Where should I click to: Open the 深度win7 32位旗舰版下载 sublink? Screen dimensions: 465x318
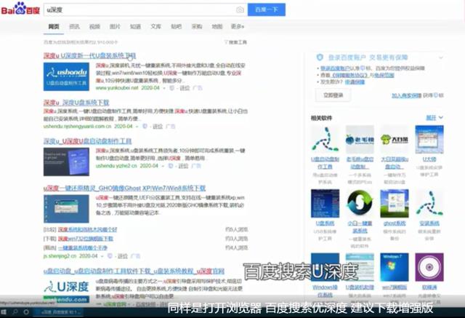(x=86, y=239)
